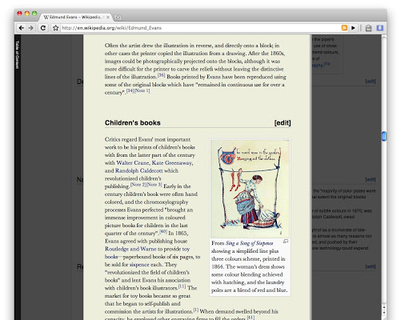Follow the Routledge and Warne link
The width and height of the screenshot is (401, 320).
[x=130, y=249]
